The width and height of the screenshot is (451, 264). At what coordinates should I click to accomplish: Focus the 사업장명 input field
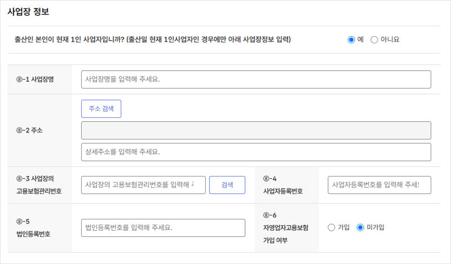(256, 80)
